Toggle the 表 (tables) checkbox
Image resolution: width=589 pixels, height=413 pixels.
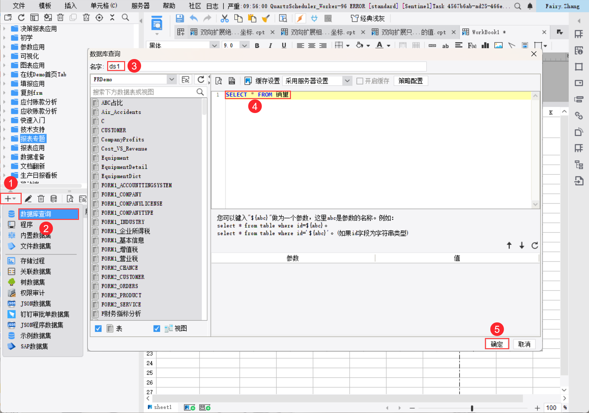click(x=98, y=328)
